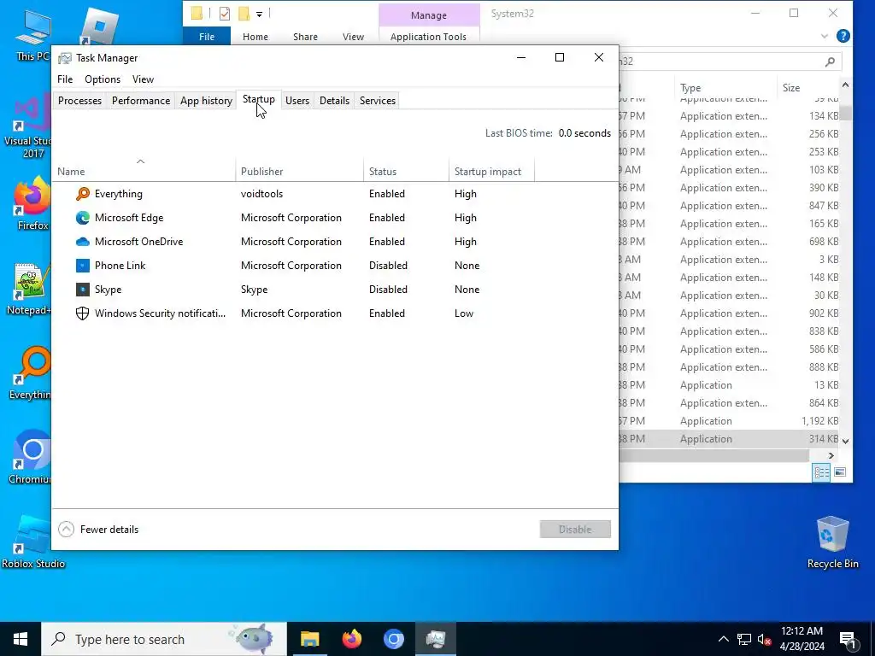Open the Explorer Home ribbon tab

click(x=255, y=36)
